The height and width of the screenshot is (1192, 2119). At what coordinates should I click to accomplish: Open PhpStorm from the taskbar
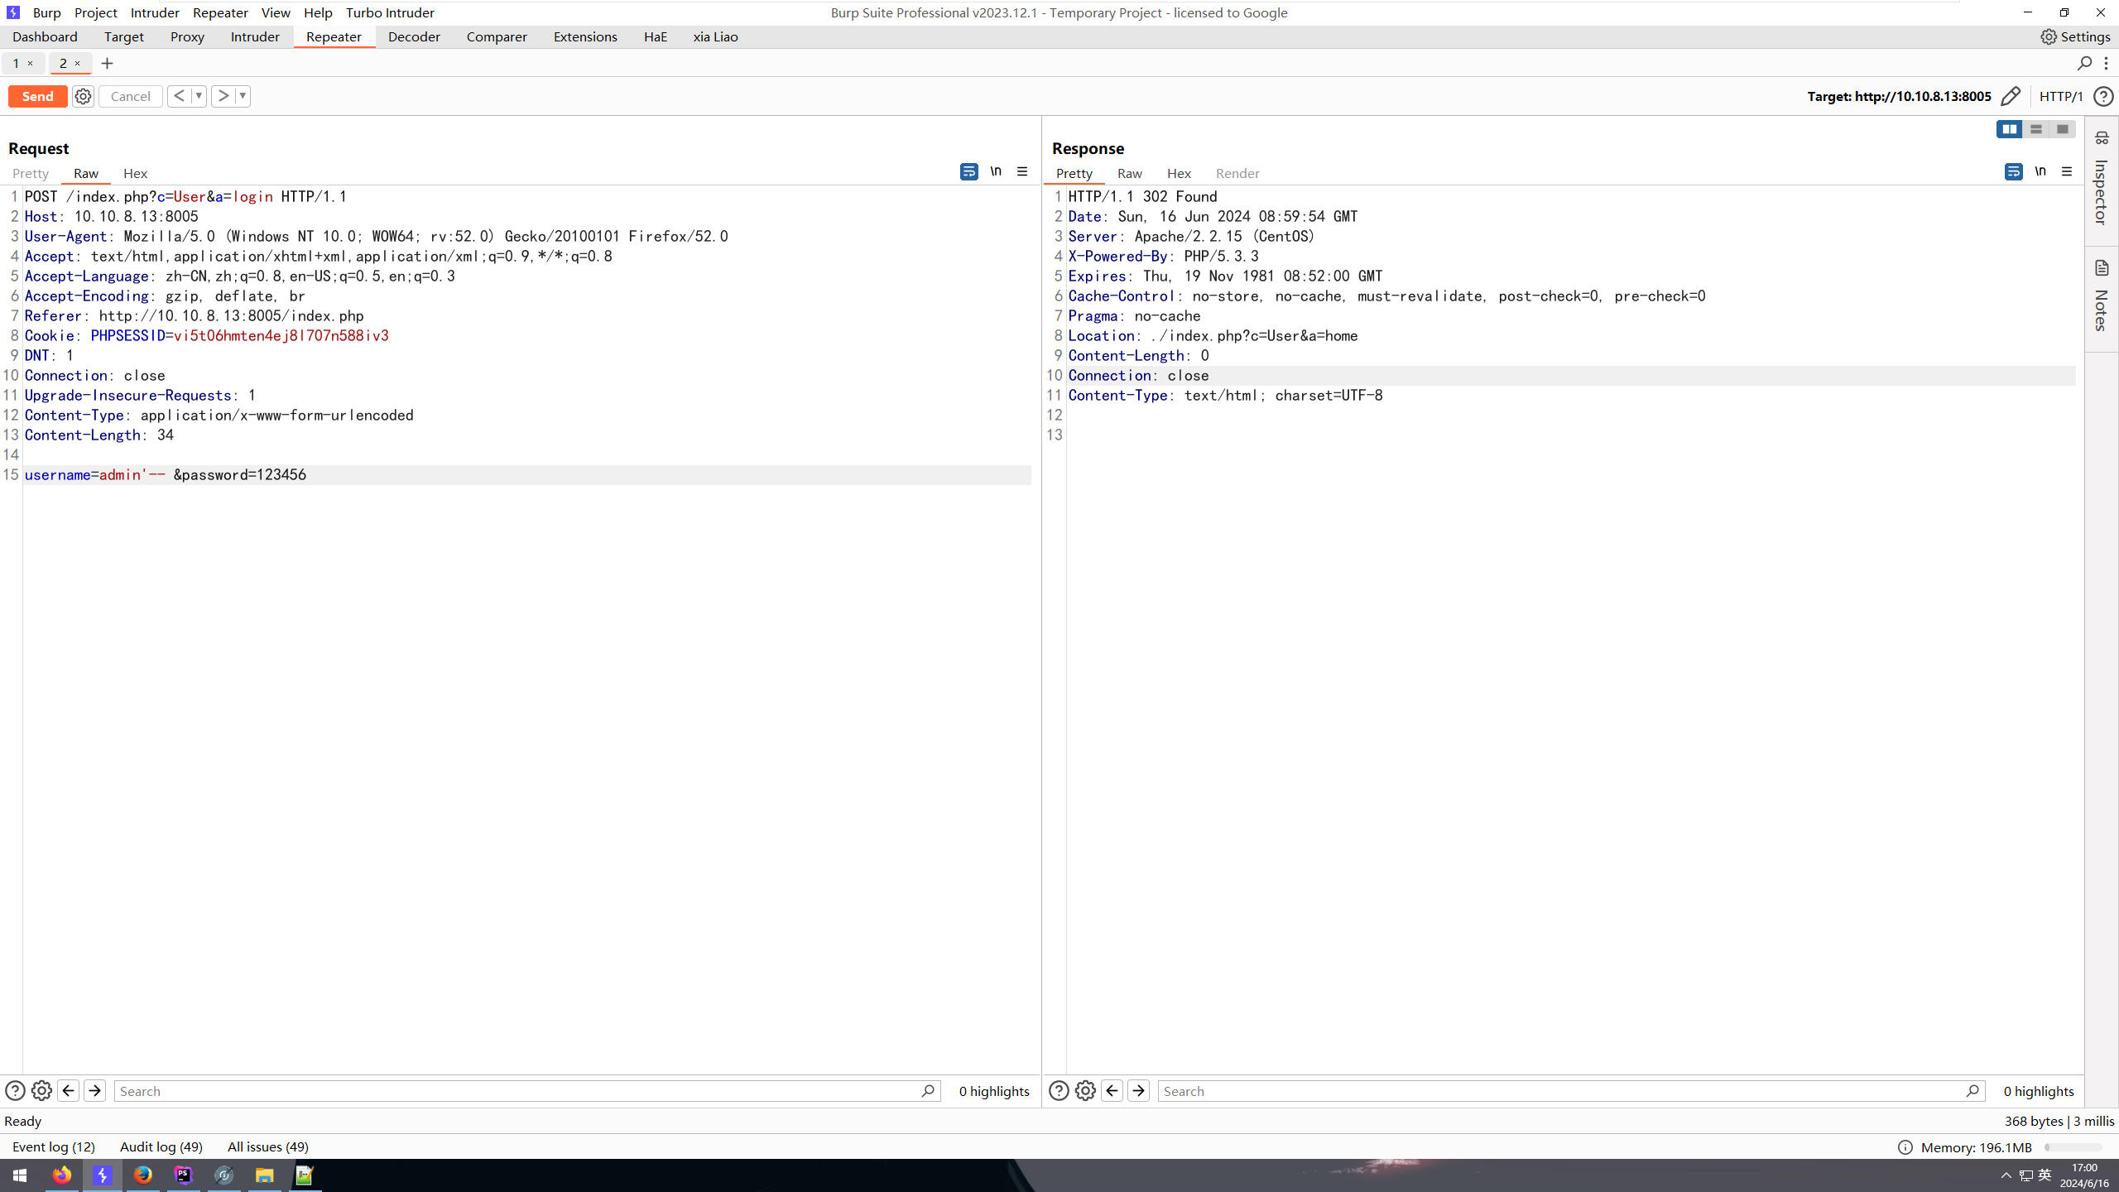pyautogui.click(x=184, y=1175)
